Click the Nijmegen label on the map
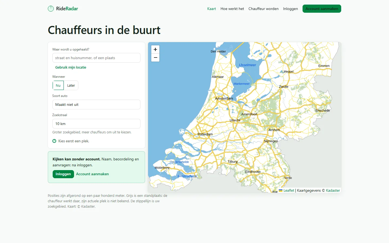 (x=271, y=141)
